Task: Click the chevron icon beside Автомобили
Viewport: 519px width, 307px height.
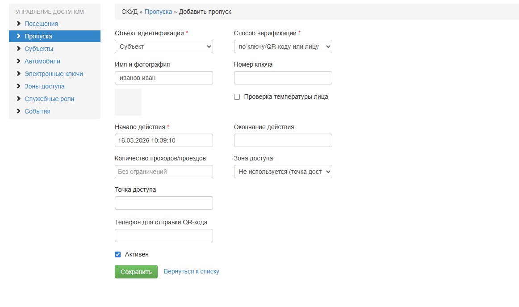Action: click(x=18, y=61)
